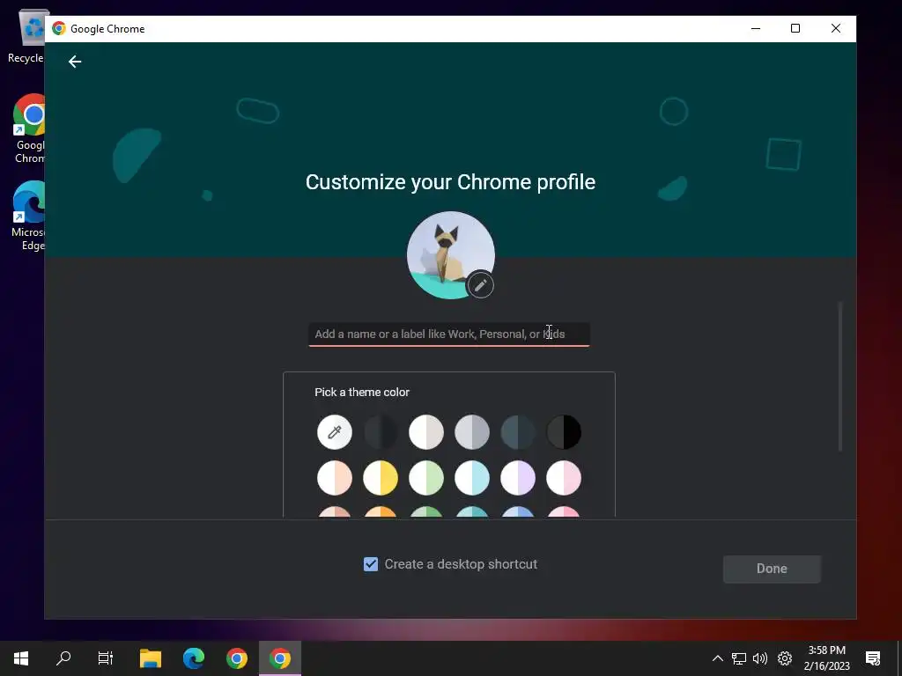The image size is (902, 676).
Task: Open taskbar search magnifier
Action: pyautogui.click(x=63, y=658)
